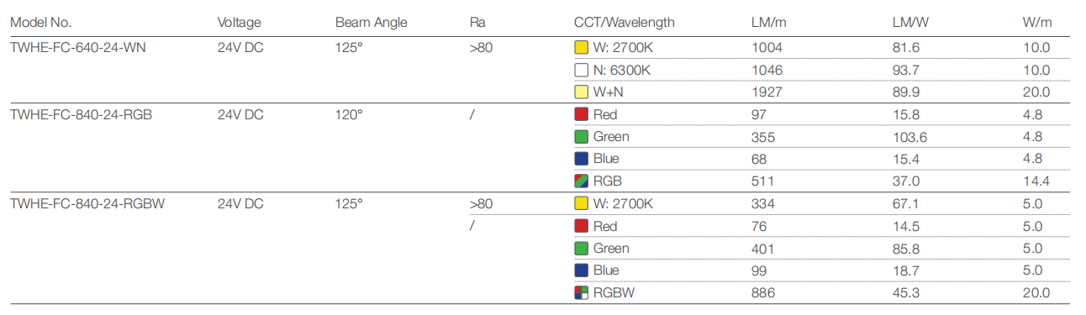The image size is (1086, 315).
Task: Click the 1927 LM/m value for W+N
Action: (766, 92)
